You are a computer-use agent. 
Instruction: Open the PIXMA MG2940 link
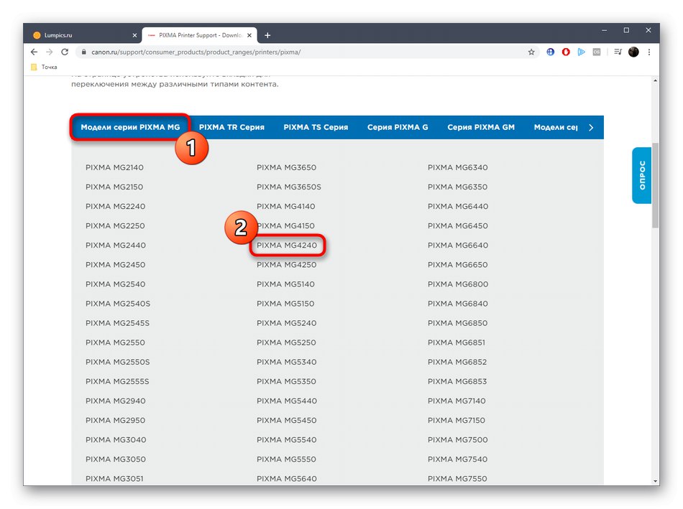[x=116, y=401]
